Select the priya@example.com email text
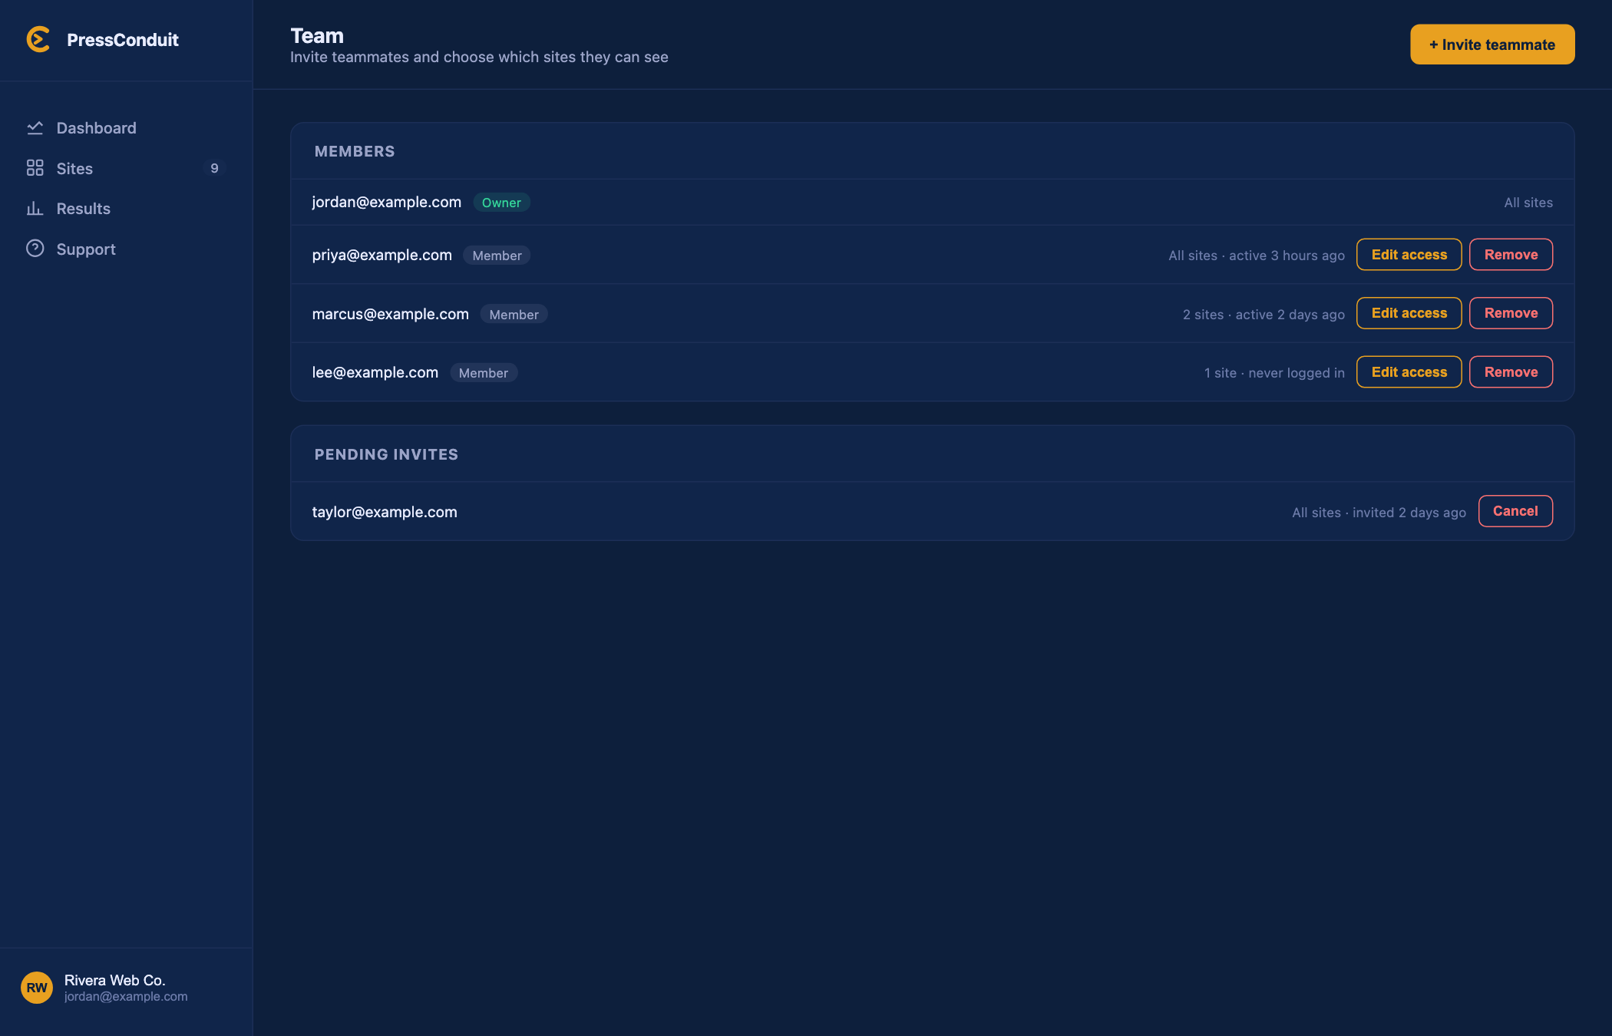The height and width of the screenshot is (1036, 1612). tap(382, 255)
